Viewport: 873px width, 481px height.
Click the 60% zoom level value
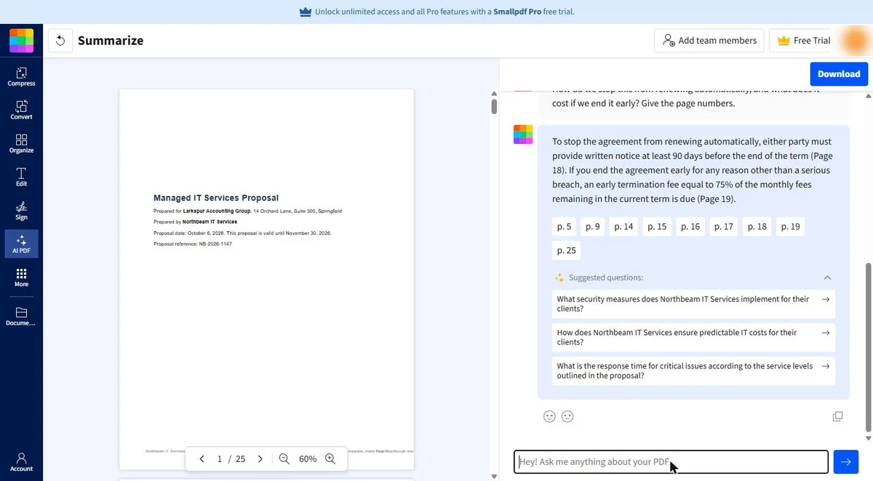coord(308,459)
